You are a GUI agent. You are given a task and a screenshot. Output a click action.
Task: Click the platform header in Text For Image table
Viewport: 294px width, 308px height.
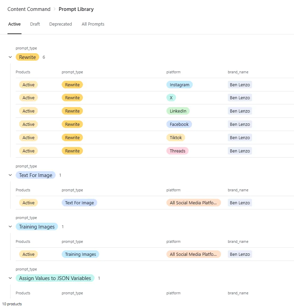pyautogui.click(x=173, y=190)
